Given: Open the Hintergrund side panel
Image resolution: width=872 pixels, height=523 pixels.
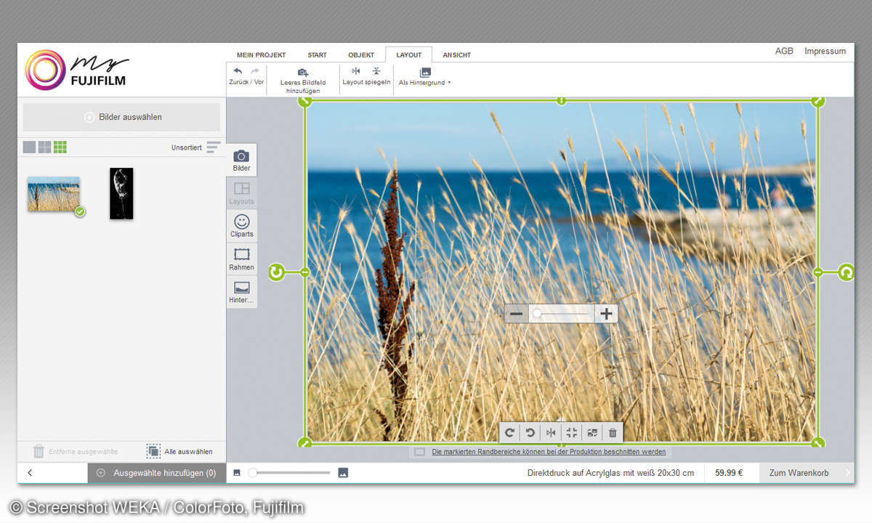Looking at the screenshot, I should click(x=242, y=291).
